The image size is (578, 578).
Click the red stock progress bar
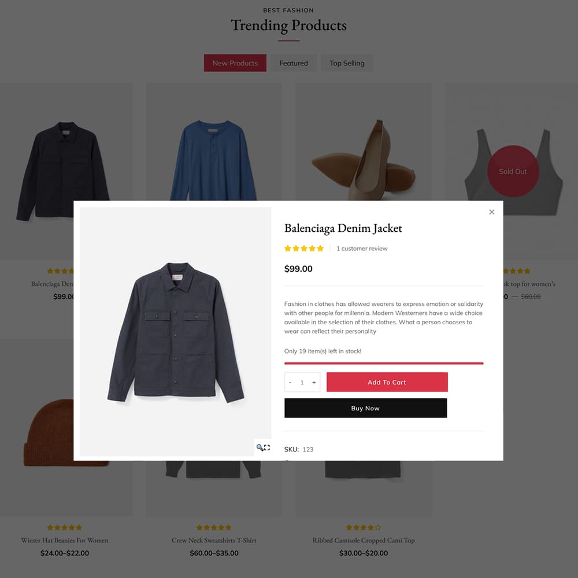click(x=383, y=363)
